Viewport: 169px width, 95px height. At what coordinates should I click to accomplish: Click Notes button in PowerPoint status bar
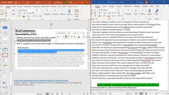[x=40, y=94]
